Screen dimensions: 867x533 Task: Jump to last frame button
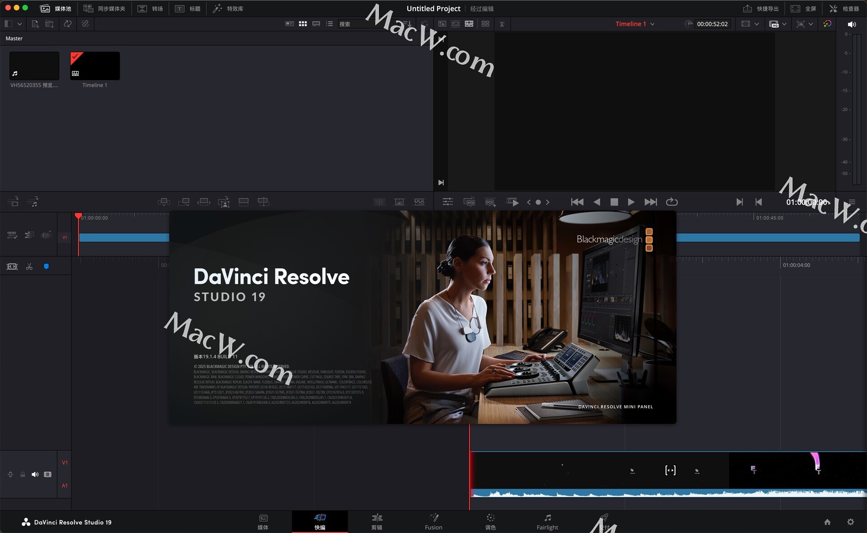point(651,202)
